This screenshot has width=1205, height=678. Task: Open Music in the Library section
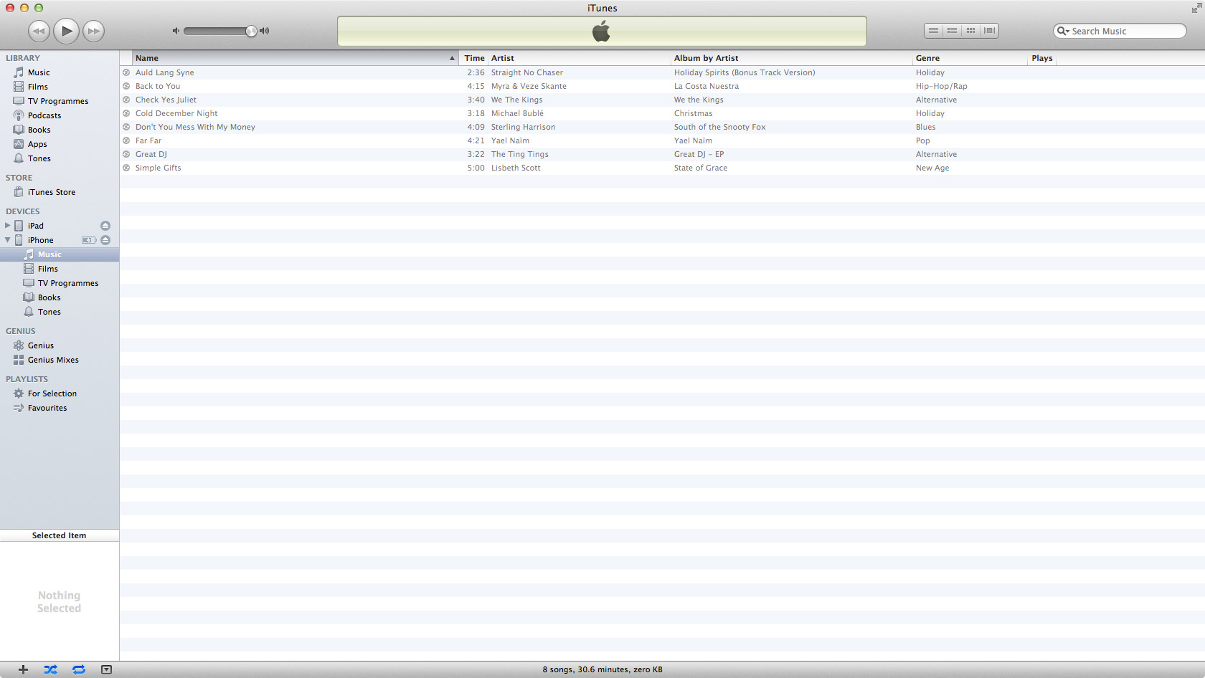(39, 72)
